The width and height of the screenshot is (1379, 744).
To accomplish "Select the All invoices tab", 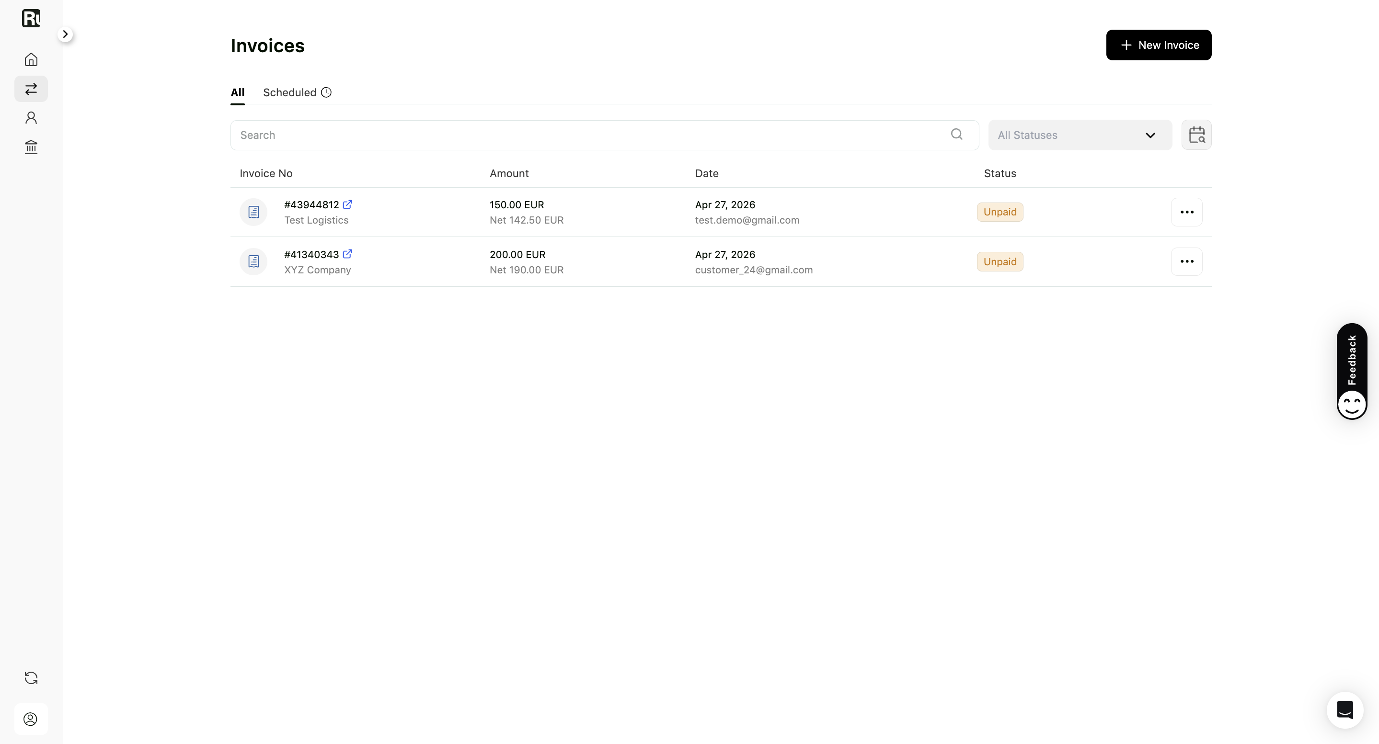I will point(238,92).
